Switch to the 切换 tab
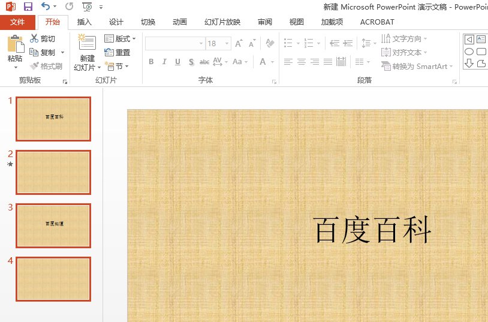488x322 pixels. point(148,22)
